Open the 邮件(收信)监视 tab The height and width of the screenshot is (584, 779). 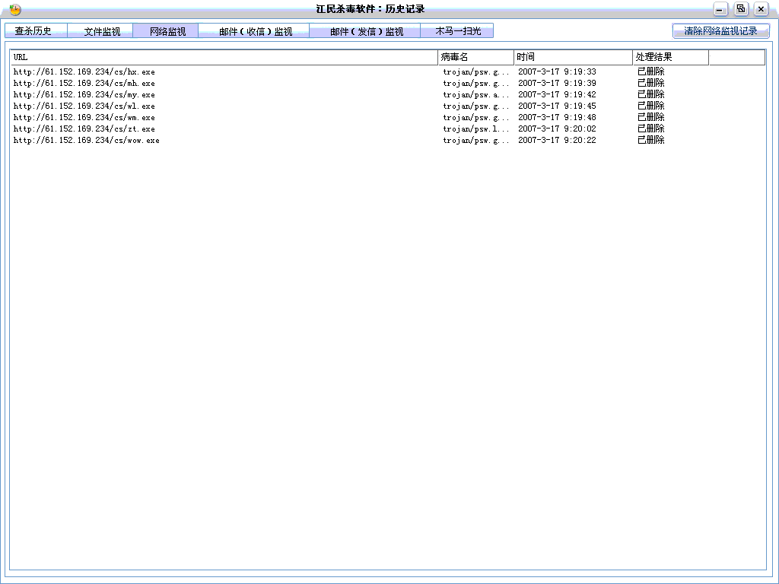pos(254,30)
